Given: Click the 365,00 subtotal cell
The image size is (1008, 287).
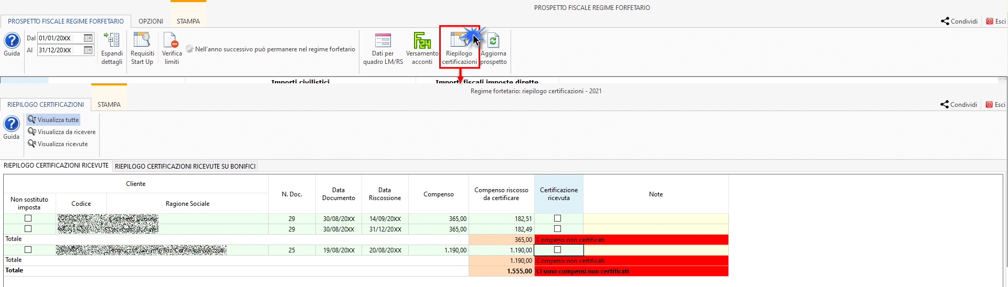Looking at the screenshot, I should point(501,240).
